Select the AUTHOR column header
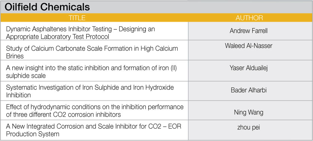Image resolution: width=313 pixels, height=141 pixels. click(249, 18)
